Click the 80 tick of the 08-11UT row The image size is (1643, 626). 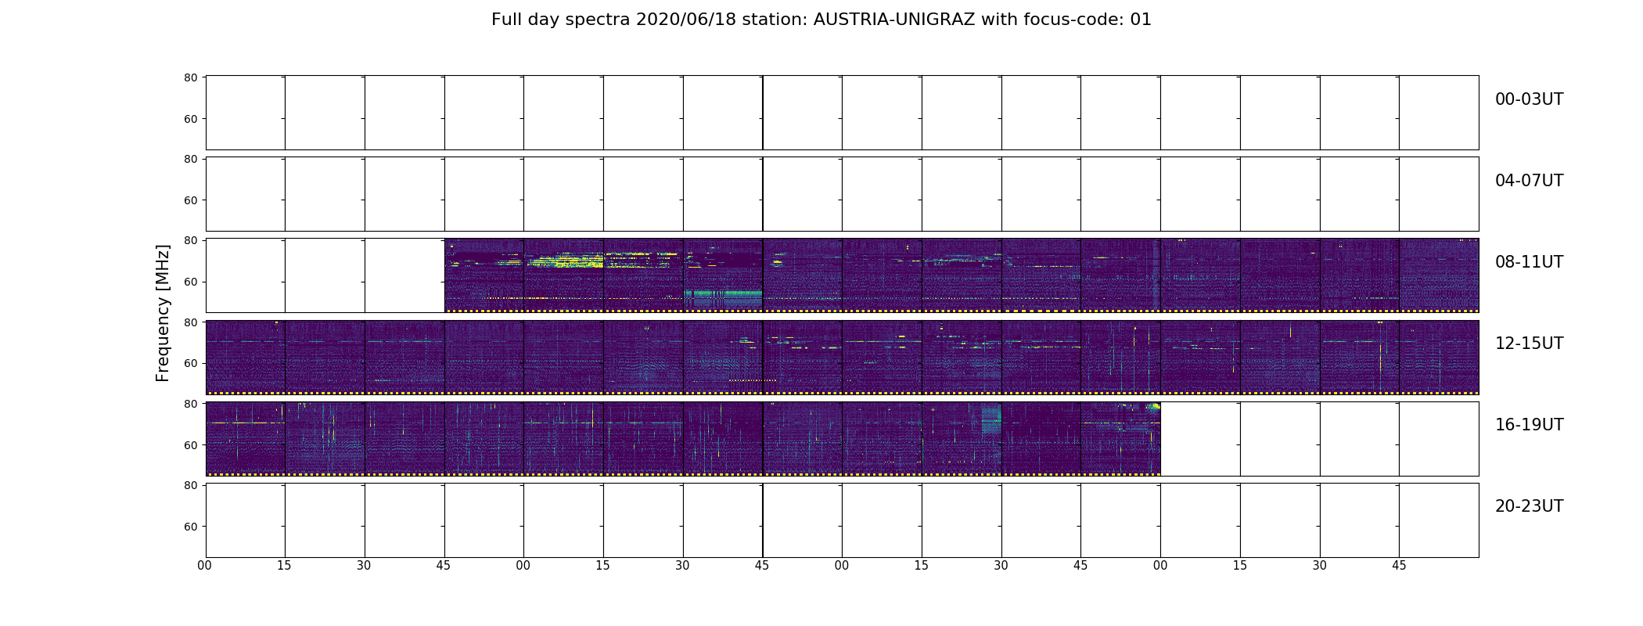[x=190, y=240]
